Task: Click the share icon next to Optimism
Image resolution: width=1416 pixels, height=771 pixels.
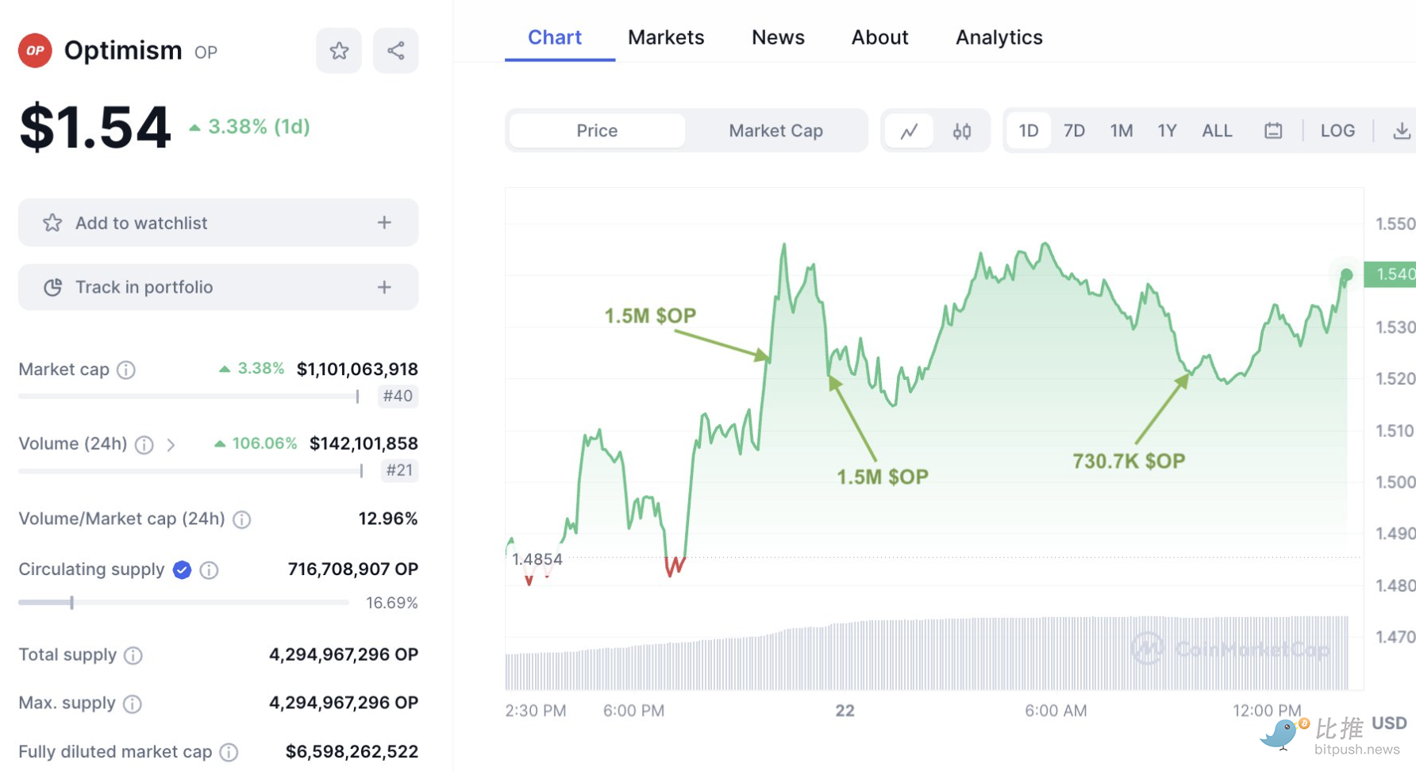Action: 396,51
